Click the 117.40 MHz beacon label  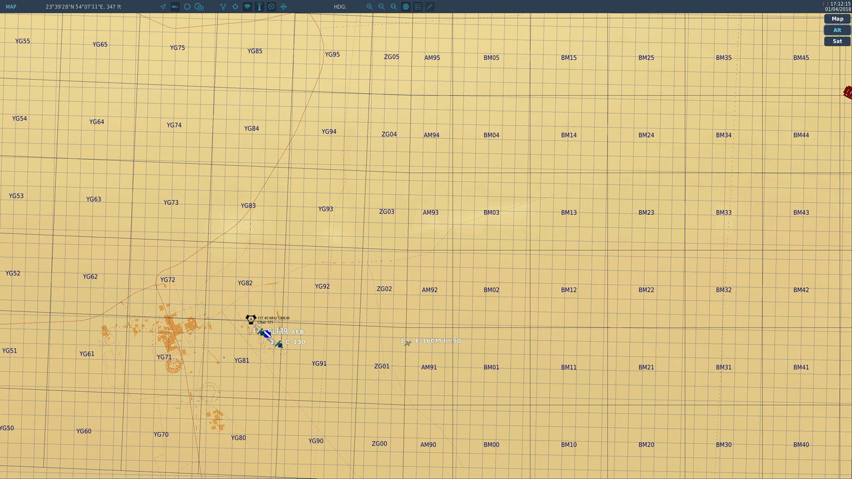pos(274,318)
